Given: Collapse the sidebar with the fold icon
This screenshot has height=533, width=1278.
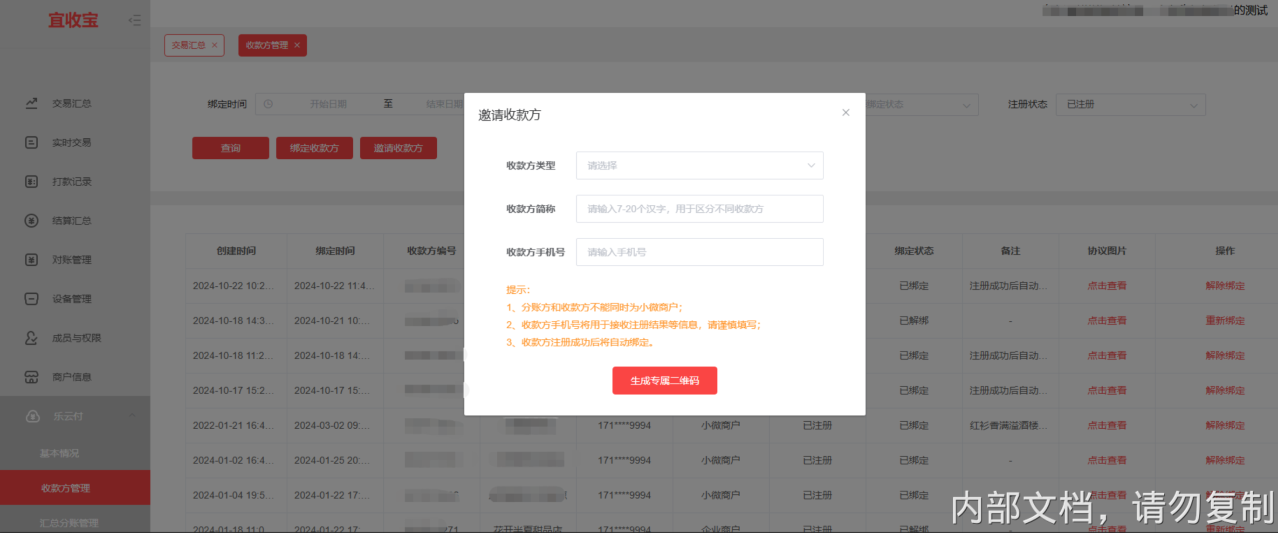Looking at the screenshot, I should click(x=134, y=20).
